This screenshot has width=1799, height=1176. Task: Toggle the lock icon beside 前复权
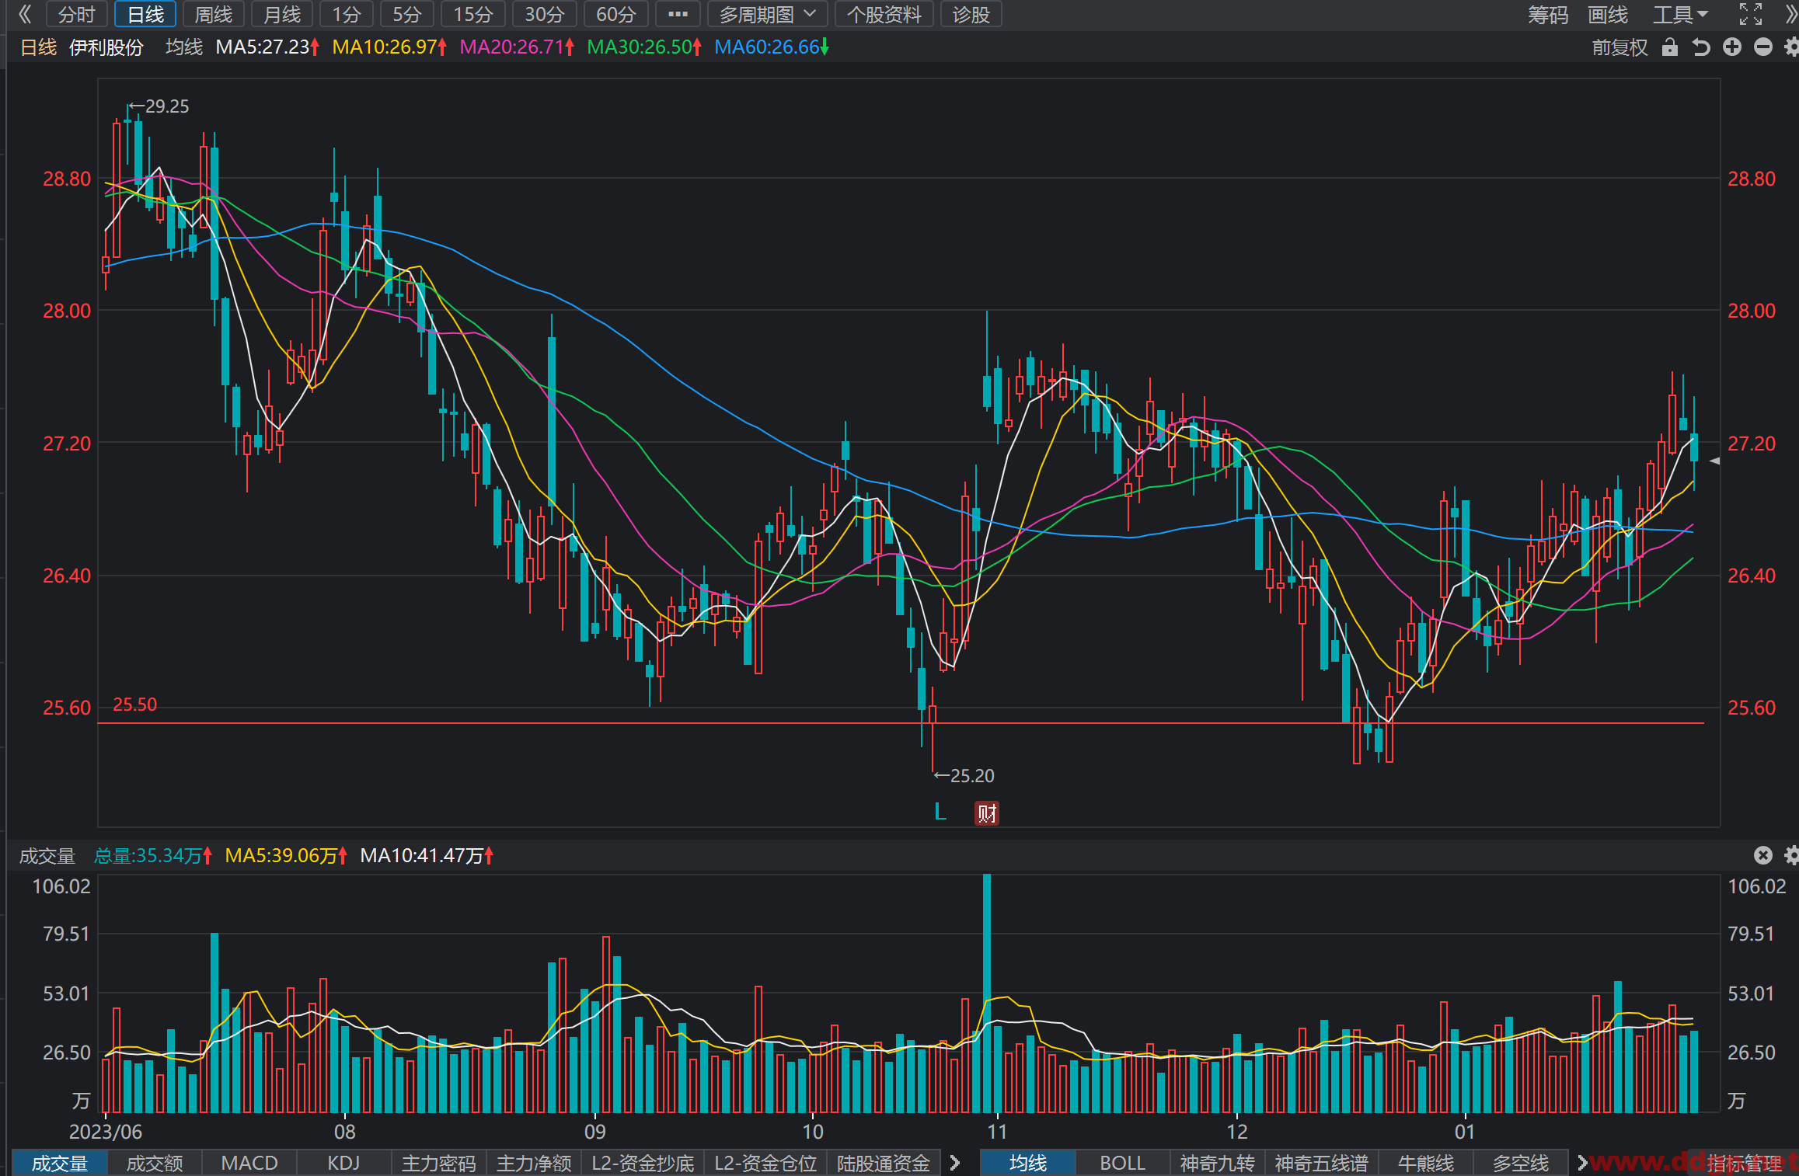click(1670, 47)
